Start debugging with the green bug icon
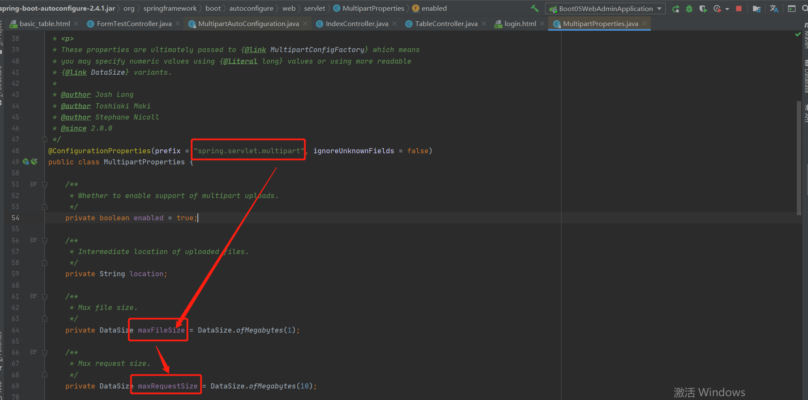 pos(689,9)
